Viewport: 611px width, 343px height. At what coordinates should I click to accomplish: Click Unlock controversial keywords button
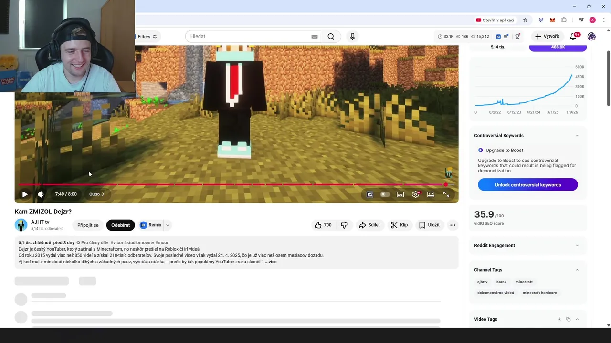tap(528, 185)
